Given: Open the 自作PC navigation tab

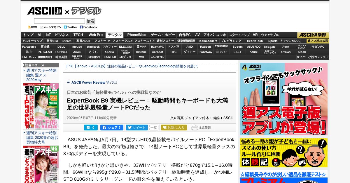Looking at the screenshot, I should pos(185,35).
